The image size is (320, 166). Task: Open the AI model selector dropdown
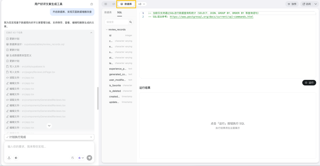pos(81,158)
